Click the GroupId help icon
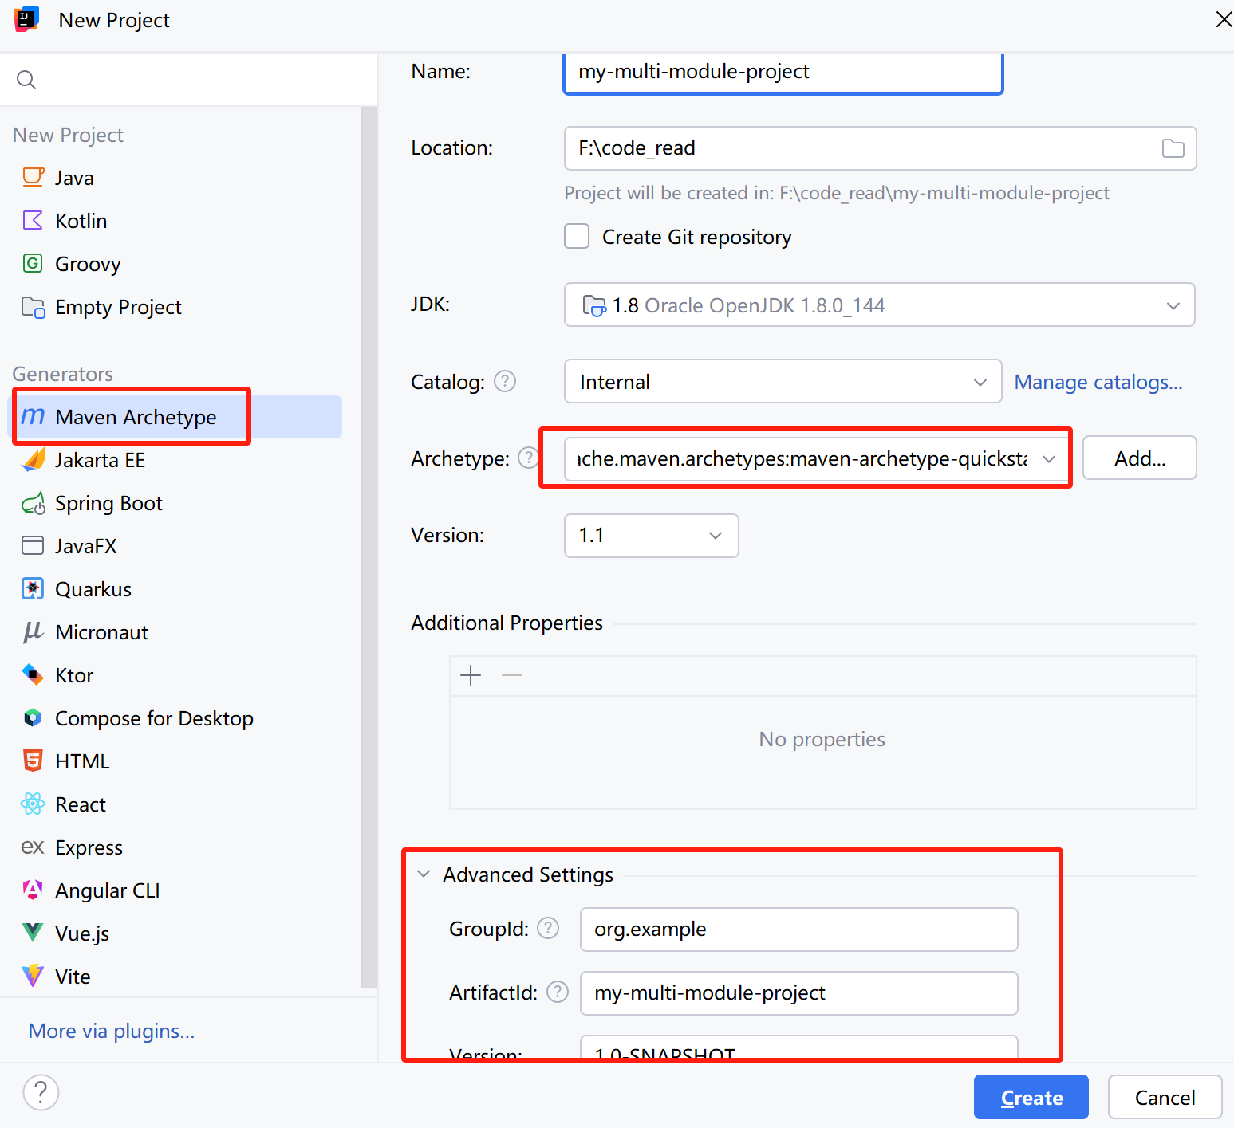This screenshot has width=1234, height=1128. [548, 929]
